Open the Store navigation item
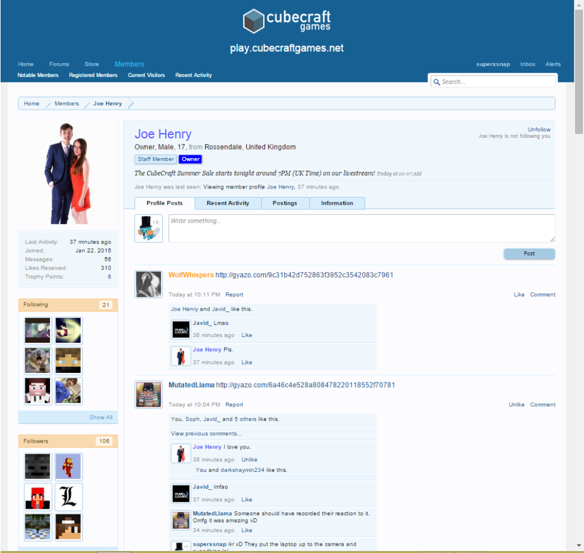Viewport: 584px width, 553px height. coord(92,64)
